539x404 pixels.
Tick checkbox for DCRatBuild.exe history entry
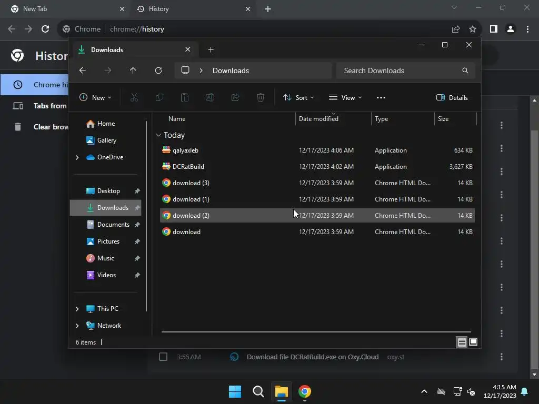click(x=163, y=357)
